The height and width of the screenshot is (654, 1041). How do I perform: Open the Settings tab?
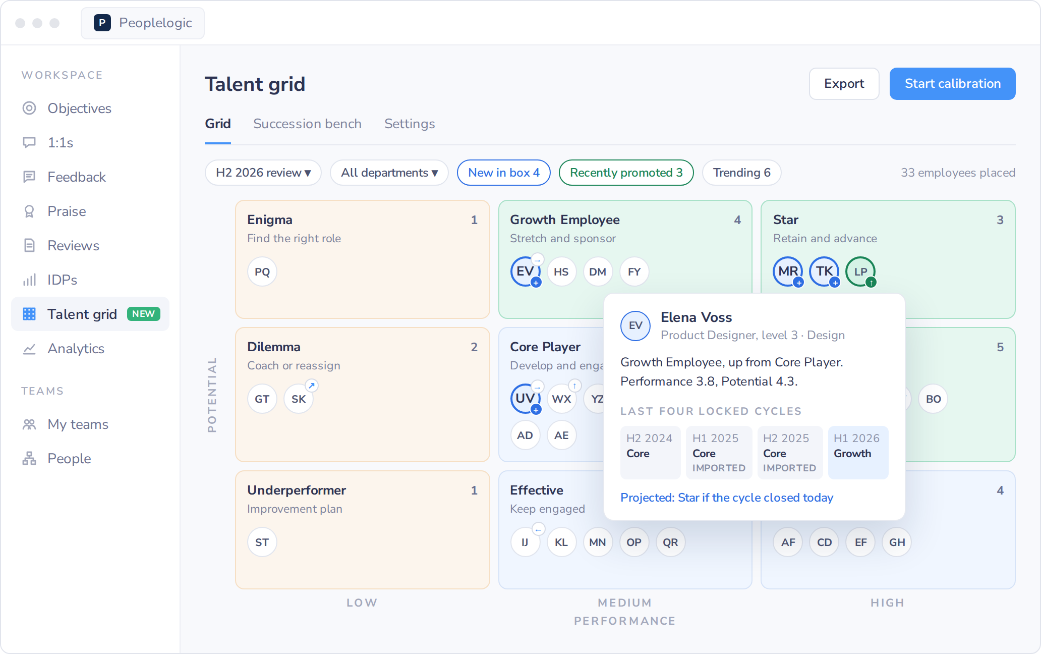click(x=410, y=124)
